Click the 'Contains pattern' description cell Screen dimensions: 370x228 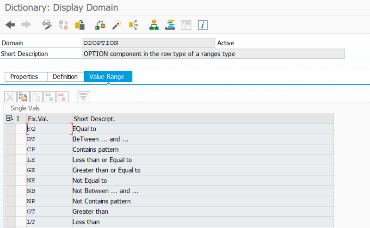pyautogui.click(x=203, y=150)
